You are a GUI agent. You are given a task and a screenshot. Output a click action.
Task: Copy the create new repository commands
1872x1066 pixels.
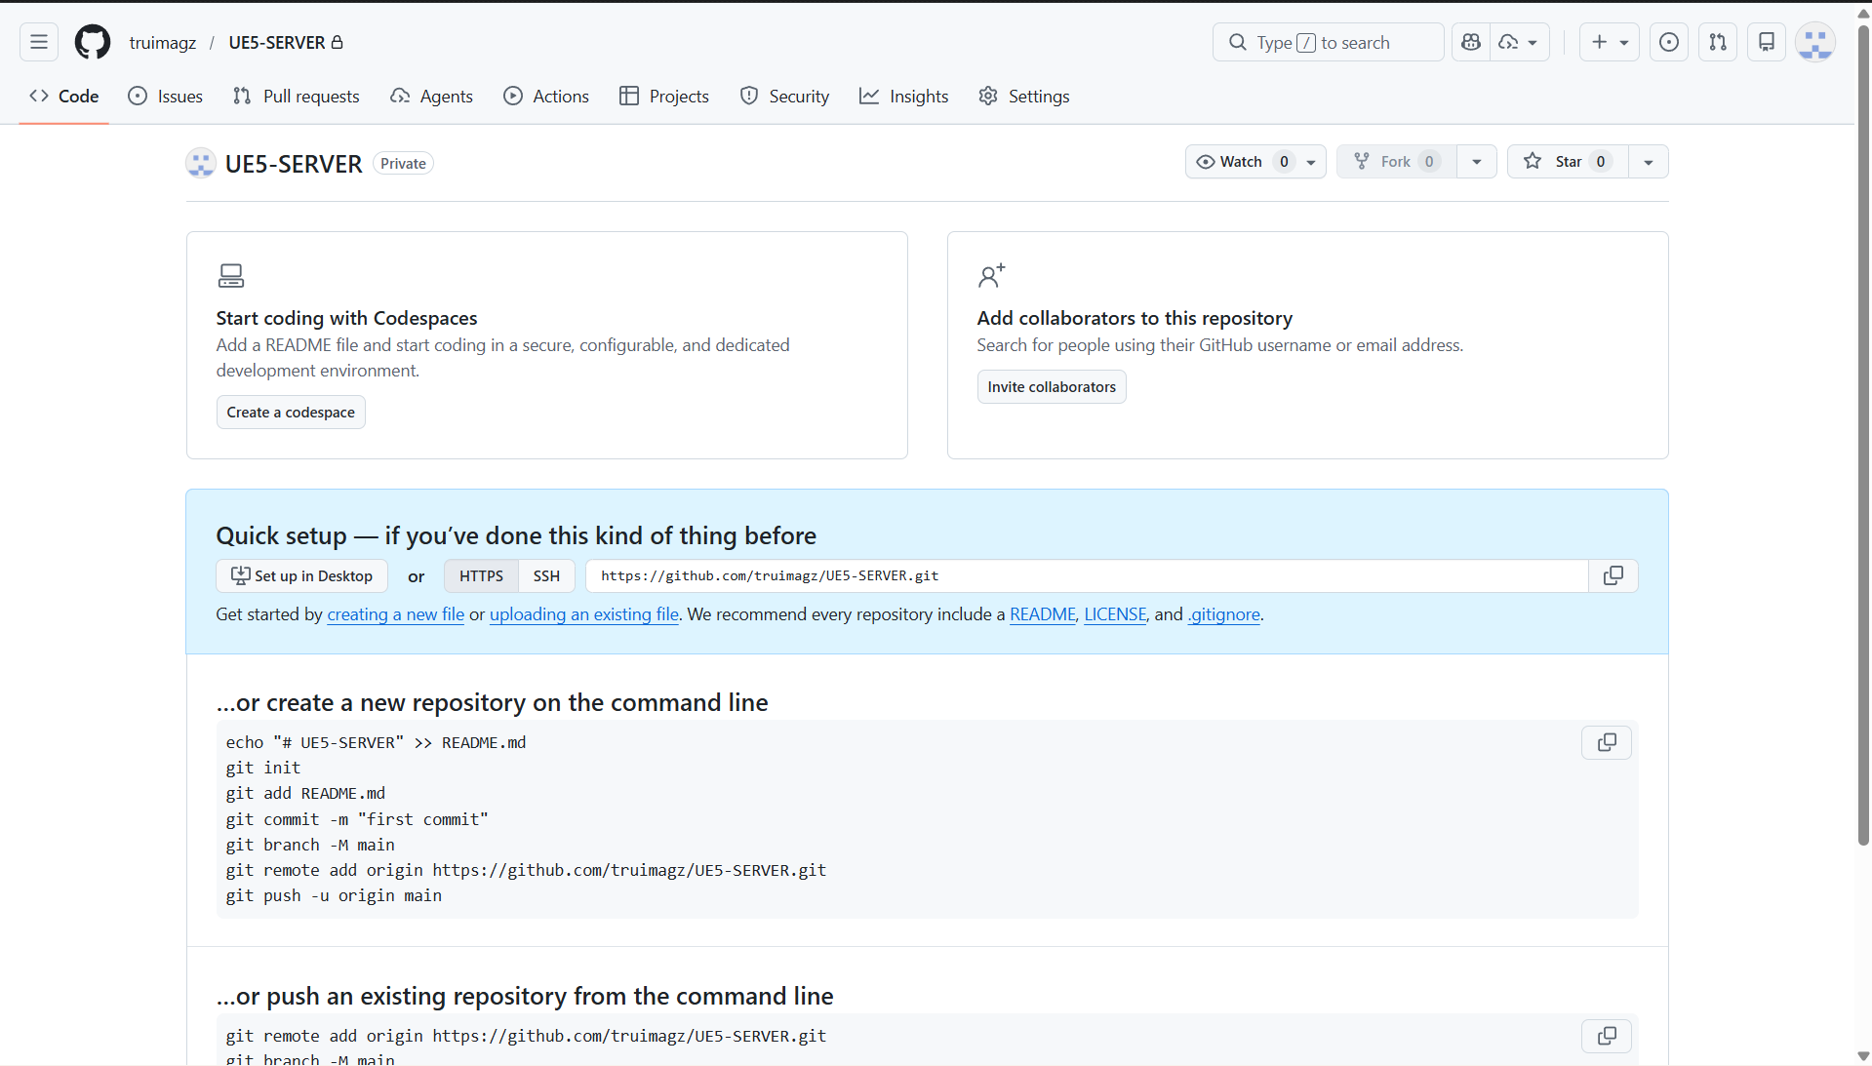(x=1607, y=742)
